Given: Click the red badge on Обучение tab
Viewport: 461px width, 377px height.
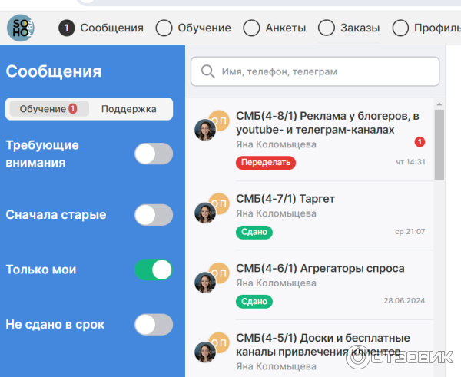Looking at the screenshot, I should click(x=73, y=109).
